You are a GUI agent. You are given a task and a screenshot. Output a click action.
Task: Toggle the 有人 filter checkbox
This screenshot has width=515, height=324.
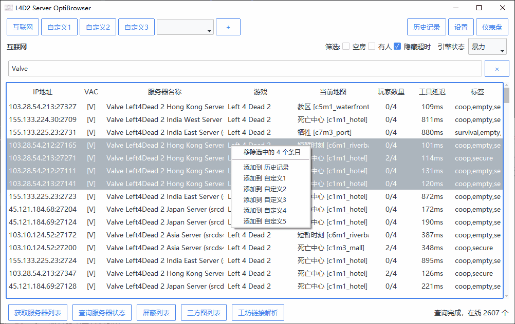[372, 47]
